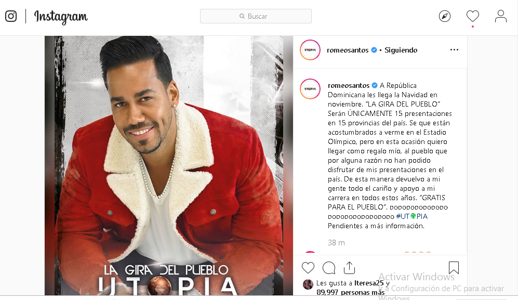This screenshot has height=300, width=518.
Task: Share the post with the share icon
Action: point(349,268)
